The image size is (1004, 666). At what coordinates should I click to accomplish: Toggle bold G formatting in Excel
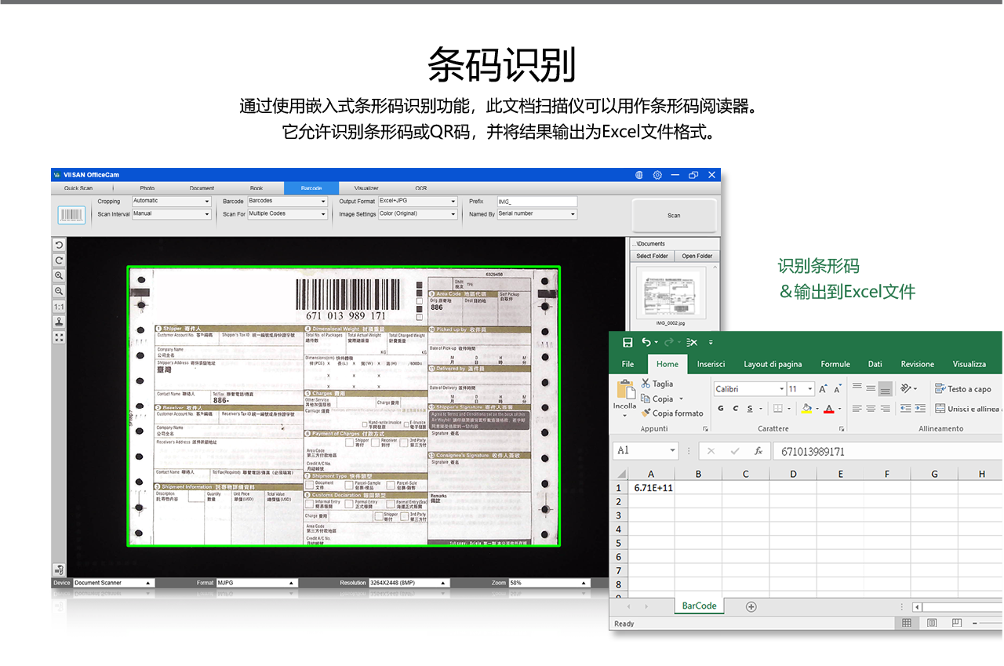click(720, 409)
